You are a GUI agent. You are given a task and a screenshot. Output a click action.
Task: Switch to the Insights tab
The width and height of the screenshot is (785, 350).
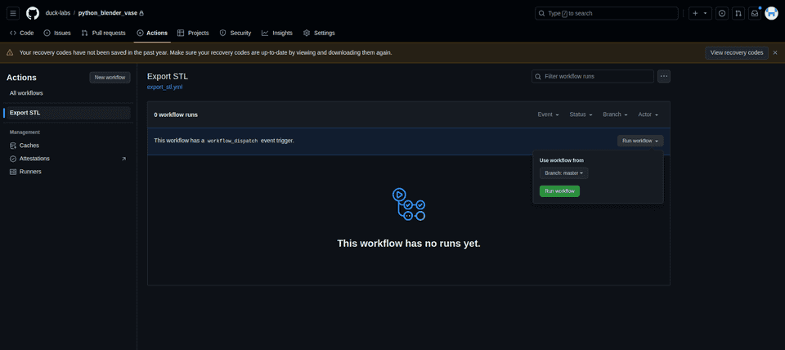pyautogui.click(x=277, y=33)
